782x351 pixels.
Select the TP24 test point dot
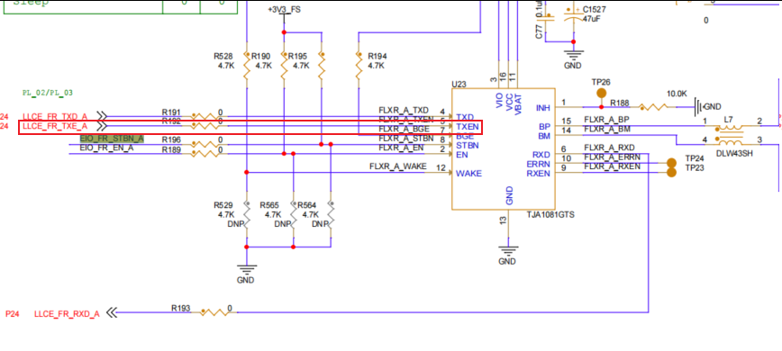click(671, 163)
